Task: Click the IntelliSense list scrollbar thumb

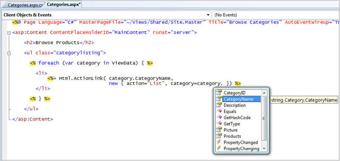Action: [x=264, y=118]
